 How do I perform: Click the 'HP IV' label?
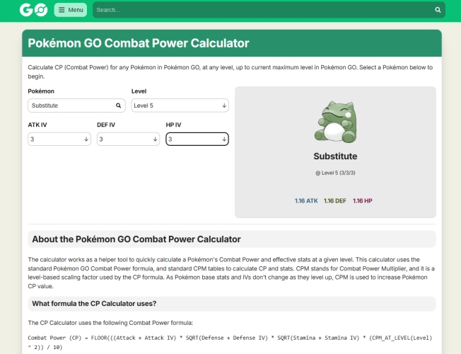[x=173, y=125]
